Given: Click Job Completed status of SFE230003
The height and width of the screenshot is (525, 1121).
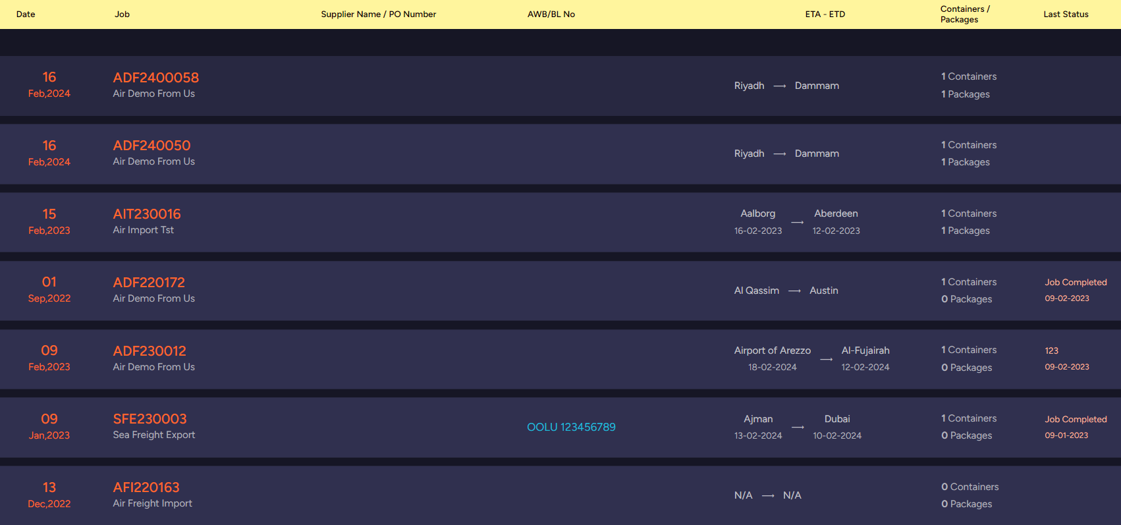Looking at the screenshot, I should tap(1076, 419).
